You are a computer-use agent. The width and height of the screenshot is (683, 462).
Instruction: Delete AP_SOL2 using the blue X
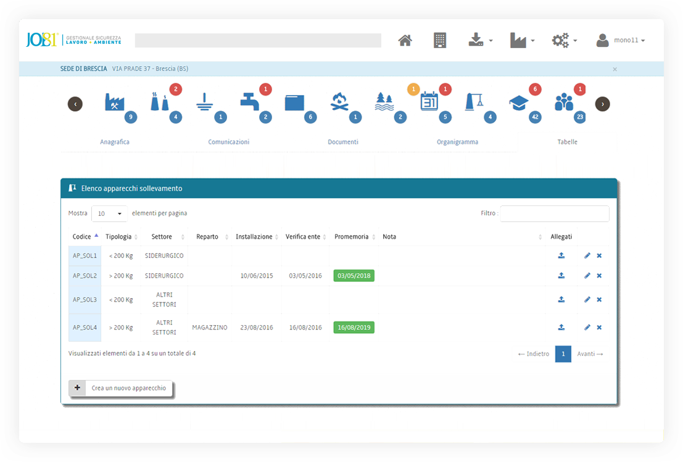click(x=598, y=276)
